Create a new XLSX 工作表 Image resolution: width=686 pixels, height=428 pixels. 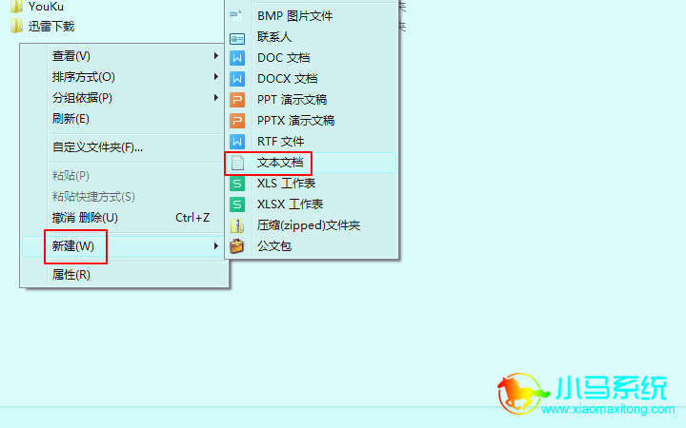312,204
